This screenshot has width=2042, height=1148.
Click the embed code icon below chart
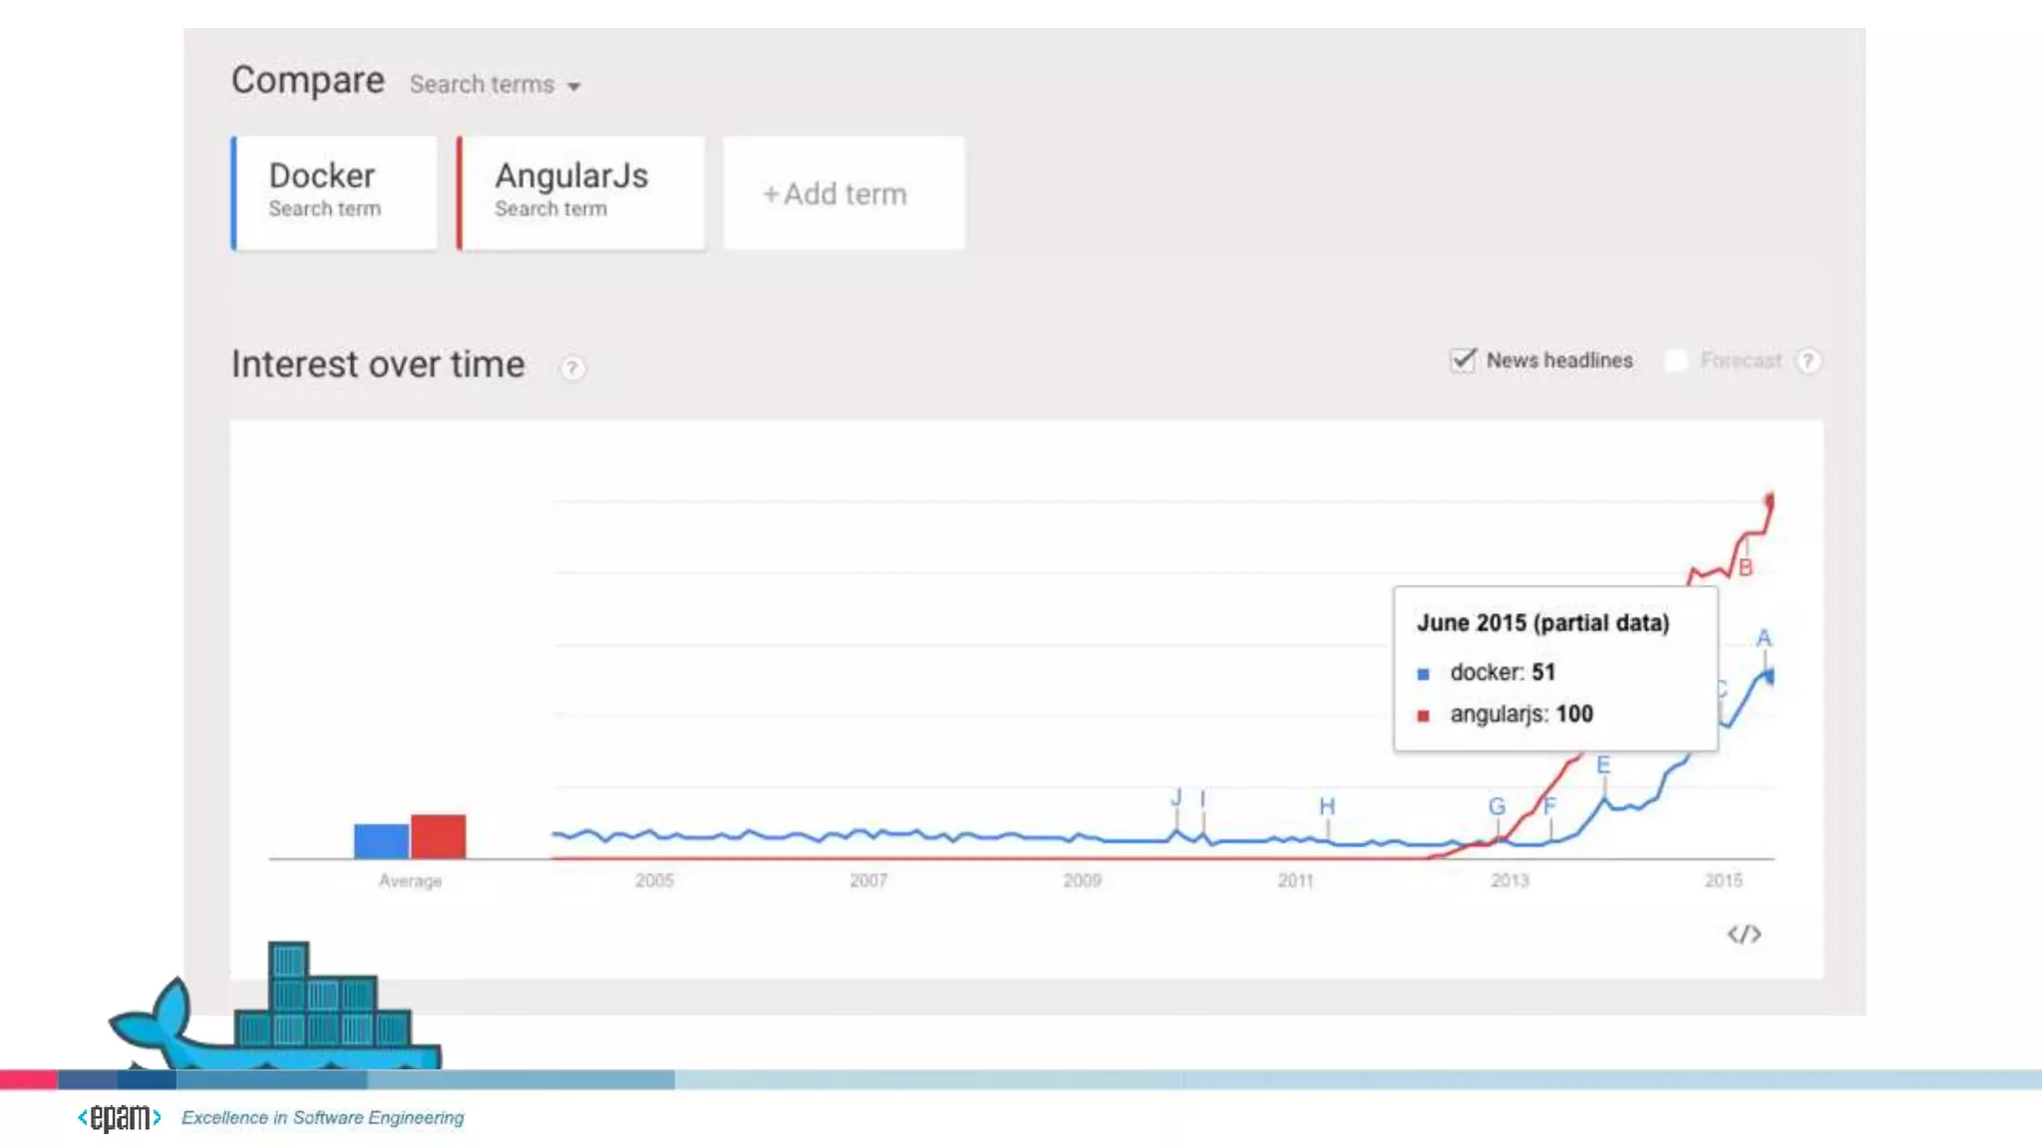1744,934
